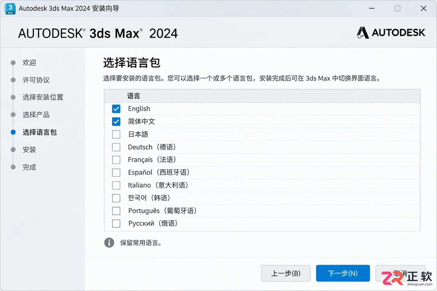The image size is (437, 291).
Task: Uncheck the English language checkbox
Action: click(116, 109)
